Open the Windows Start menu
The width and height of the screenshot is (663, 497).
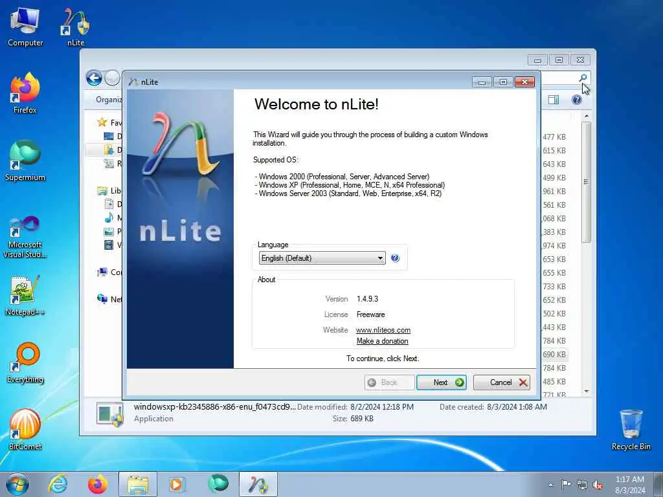point(17,484)
